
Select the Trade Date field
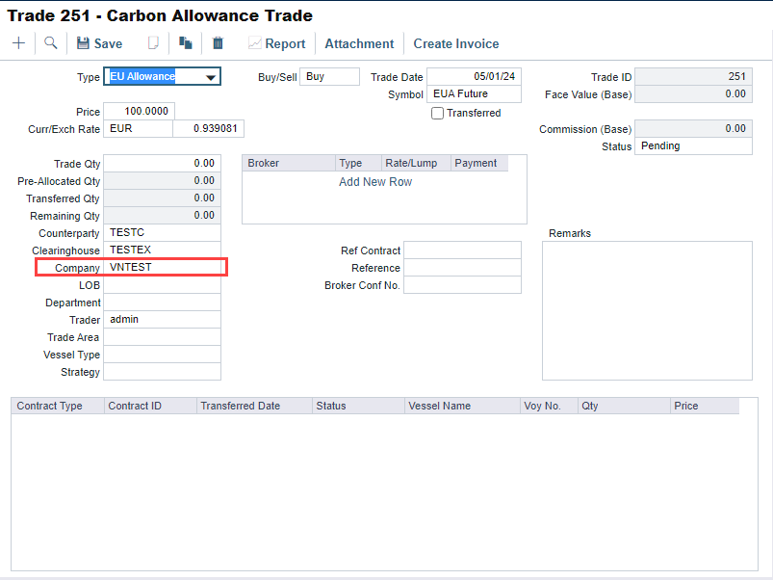(x=474, y=77)
